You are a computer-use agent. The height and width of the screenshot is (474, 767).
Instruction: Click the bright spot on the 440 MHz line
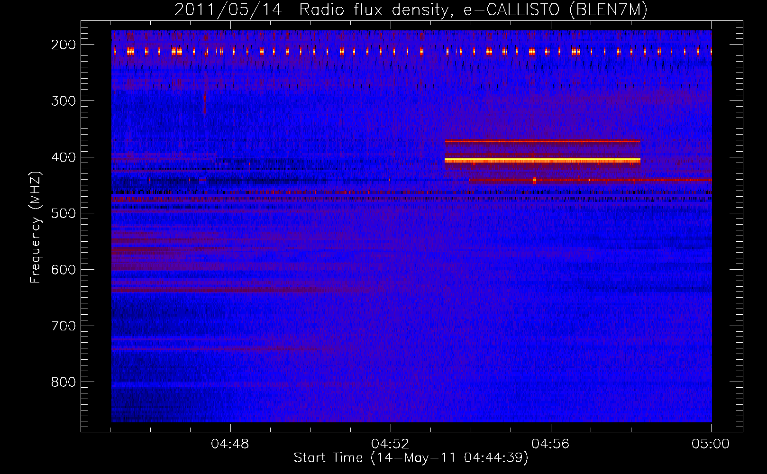534,180
